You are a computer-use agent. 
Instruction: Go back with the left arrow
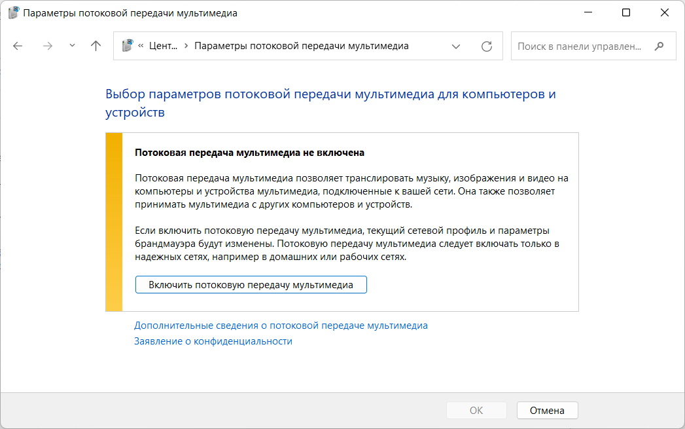click(x=18, y=46)
